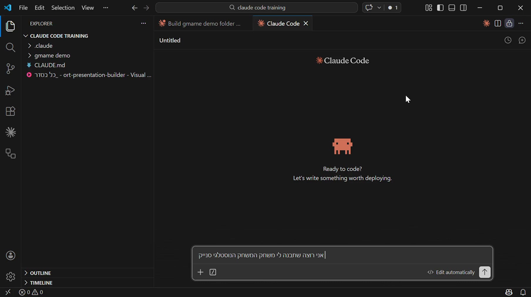
Task: Open slash commands menu
Action: [x=213, y=272]
